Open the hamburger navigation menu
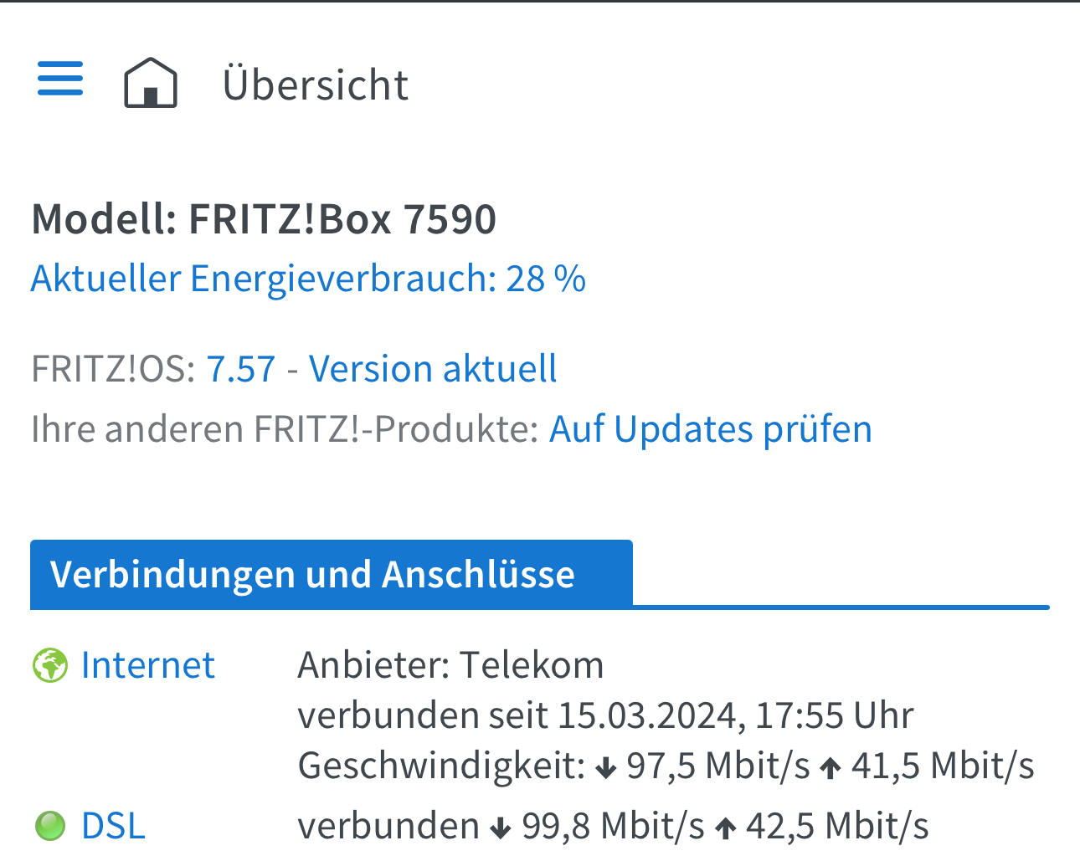This screenshot has width=1080, height=861. [60, 79]
